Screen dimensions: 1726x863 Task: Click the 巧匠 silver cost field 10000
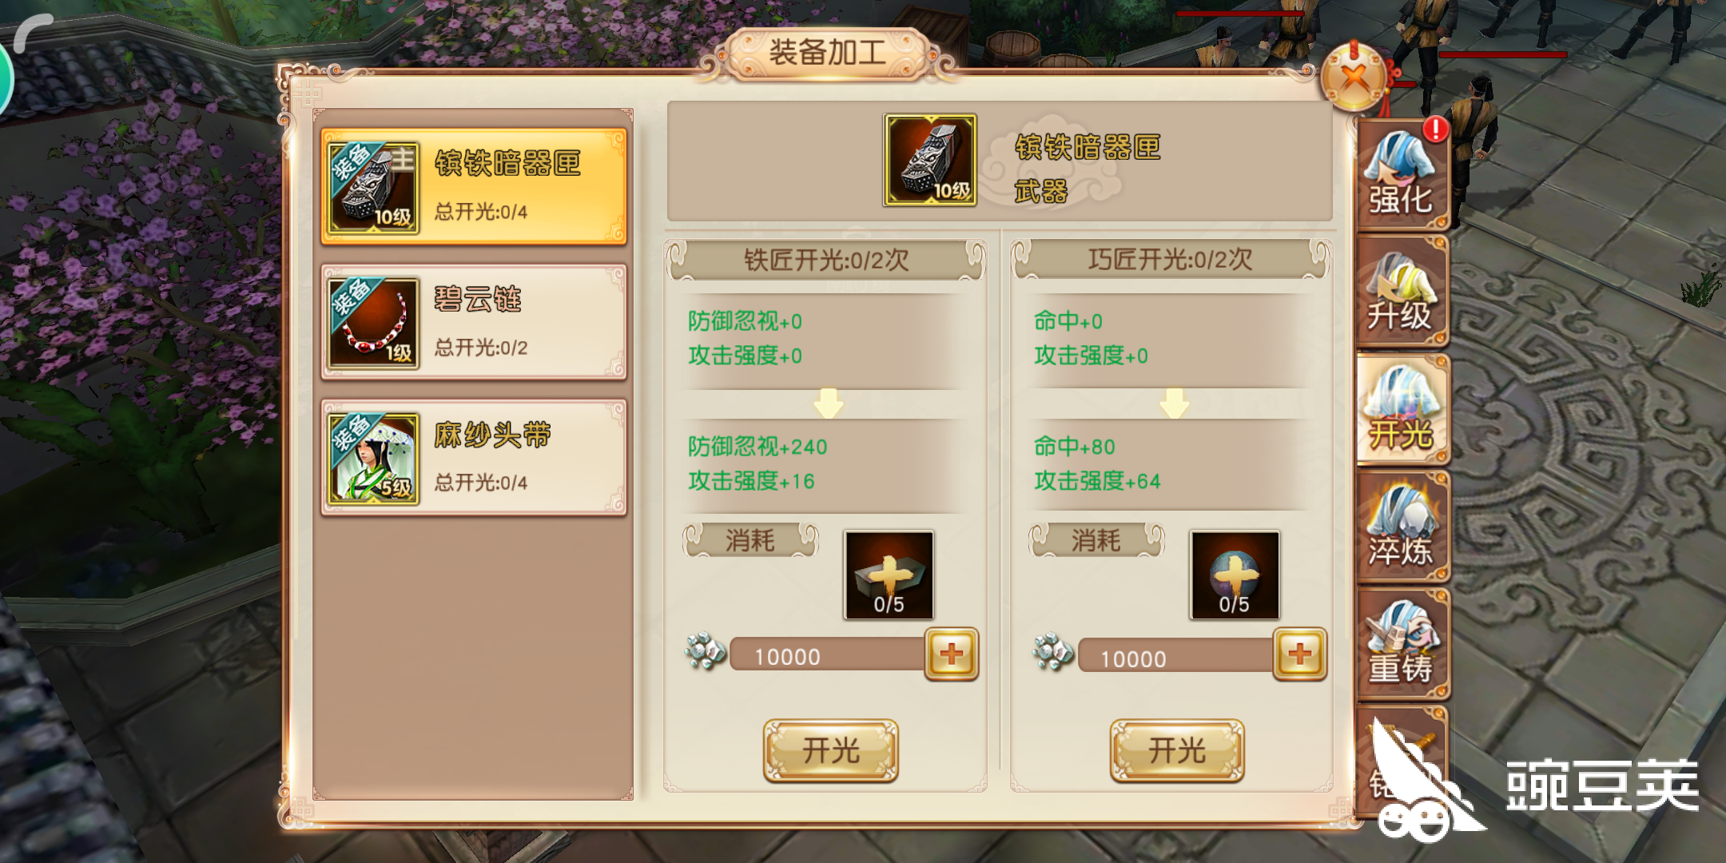coord(1176,657)
